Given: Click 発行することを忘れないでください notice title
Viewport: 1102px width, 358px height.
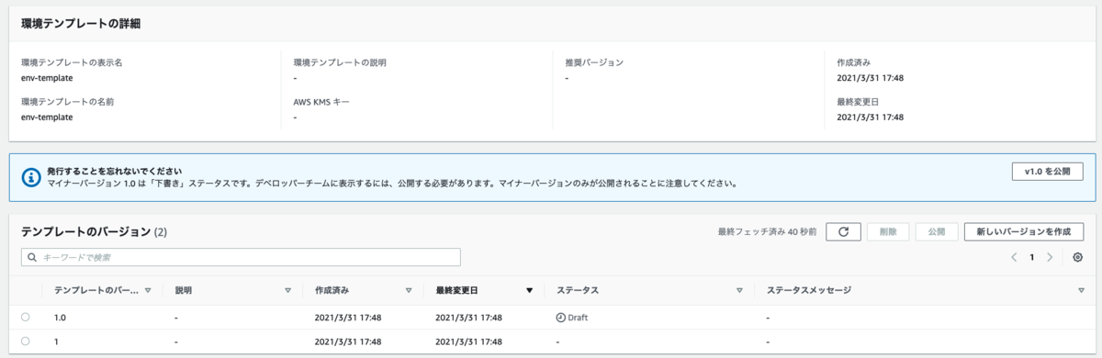Looking at the screenshot, I should click(114, 171).
